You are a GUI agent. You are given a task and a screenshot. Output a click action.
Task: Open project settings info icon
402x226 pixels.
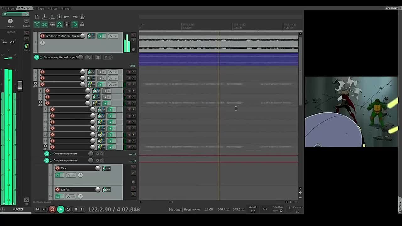pyautogui.click(x=60, y=17)
